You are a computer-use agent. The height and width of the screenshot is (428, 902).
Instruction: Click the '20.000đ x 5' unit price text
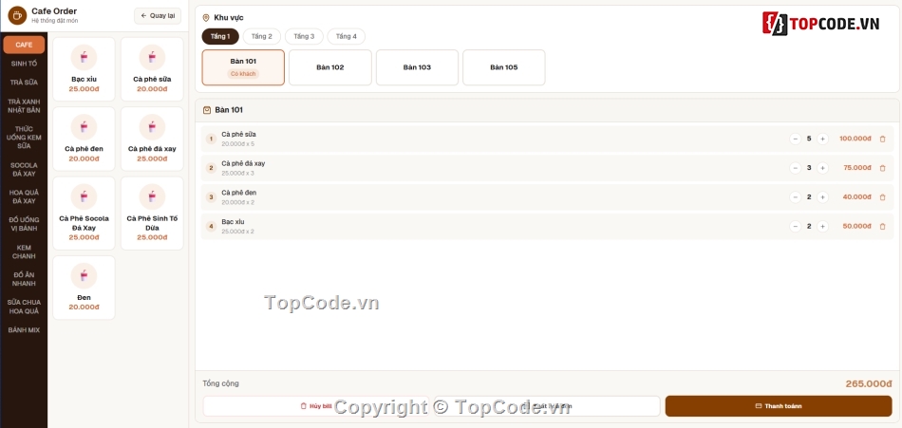(237, 144)
